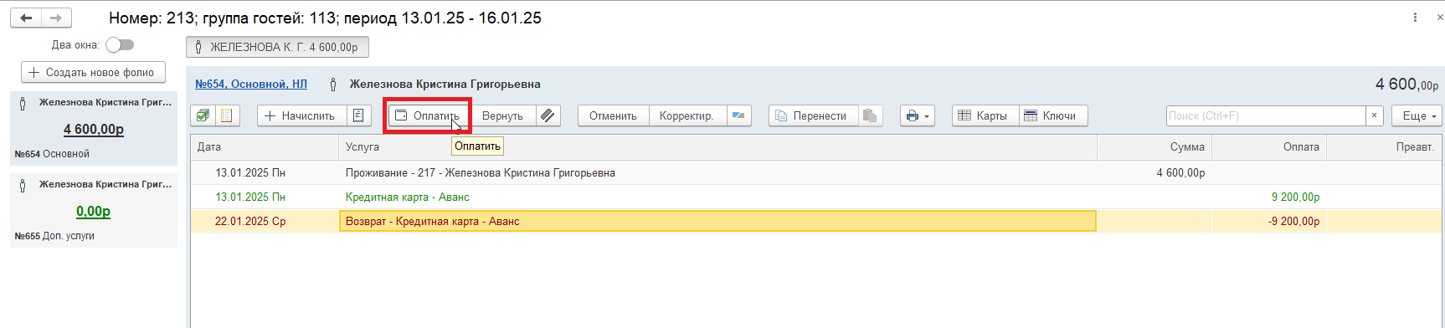Select row Проживание - 217 - Железнова Кристина Григорьевна
The image size is (1445, 328).
point(816,172)
